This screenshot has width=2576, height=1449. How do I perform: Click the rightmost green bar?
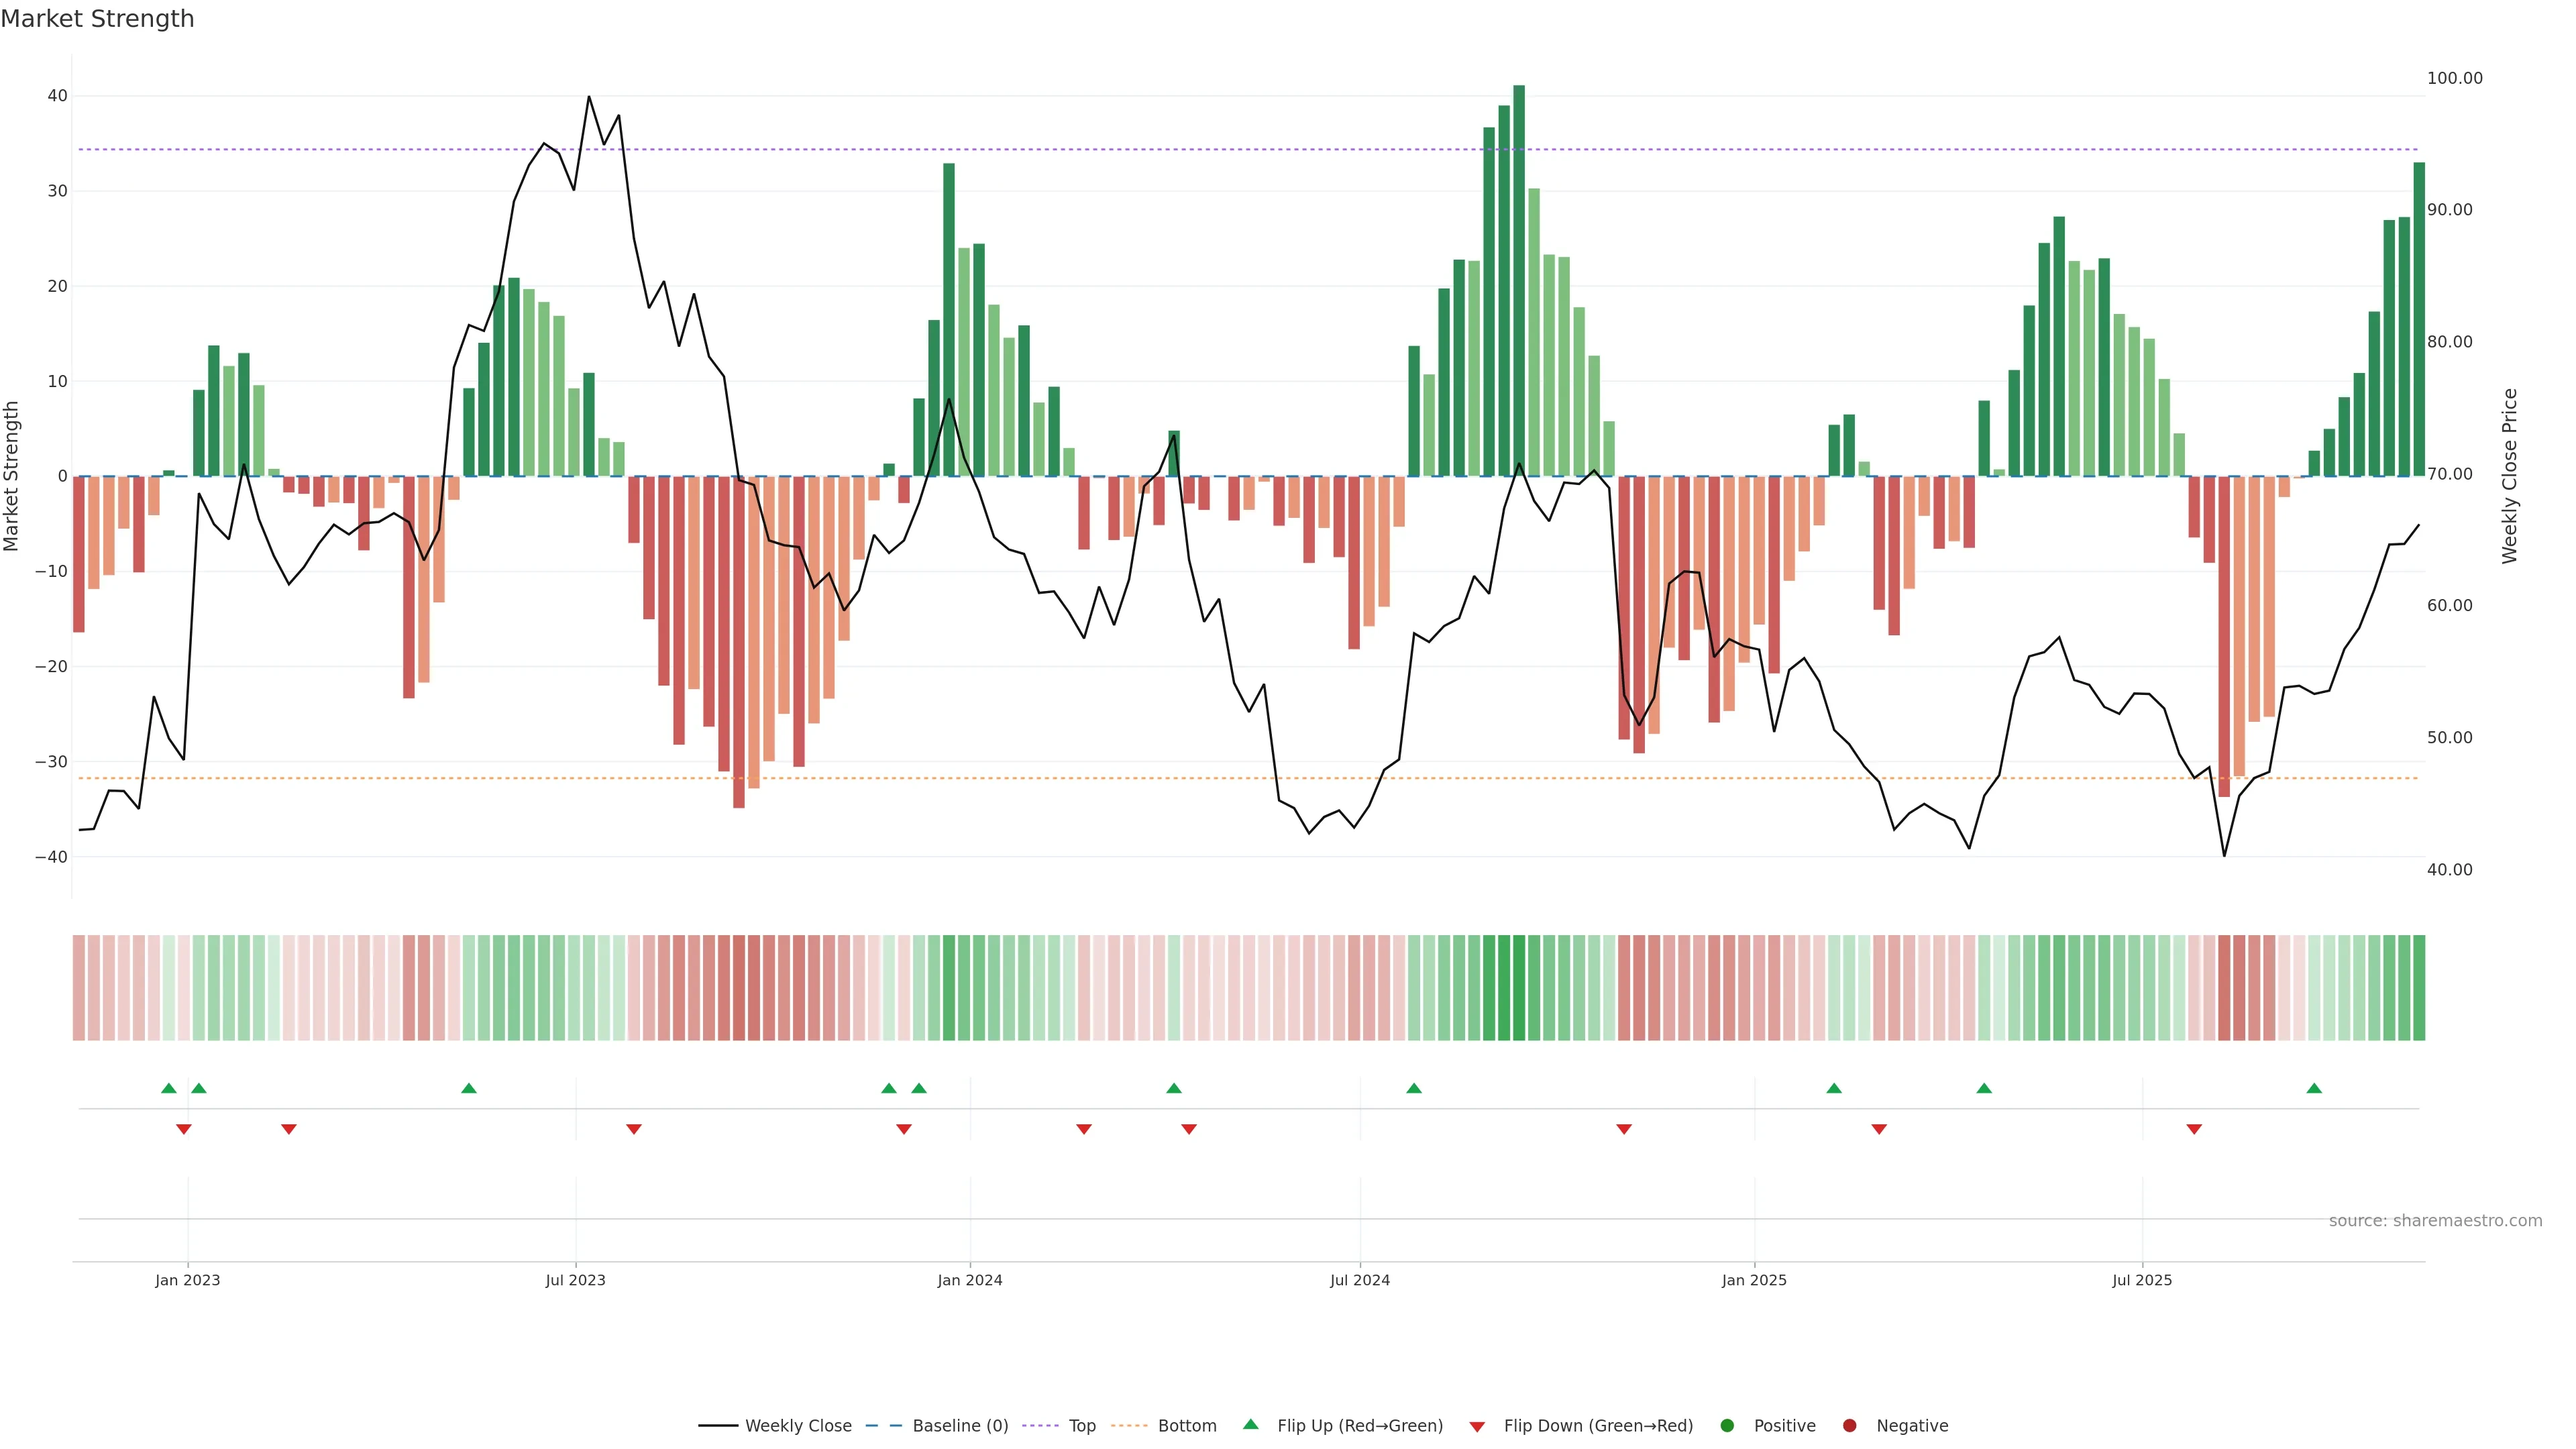(x=2419, y=320)
